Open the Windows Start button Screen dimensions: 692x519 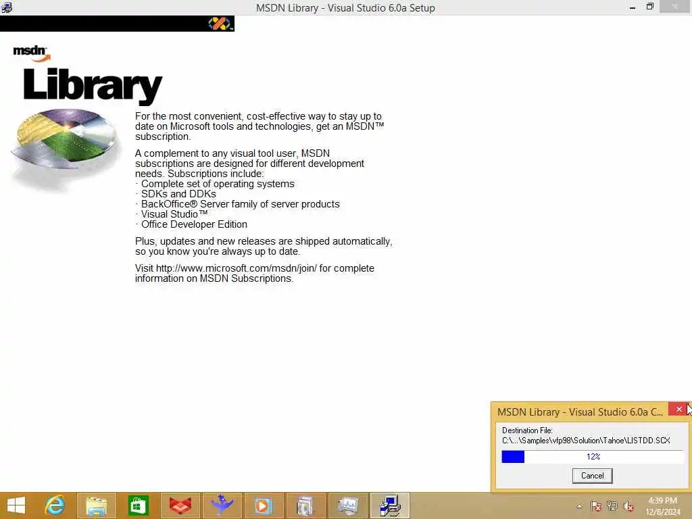tap(16, 505)
